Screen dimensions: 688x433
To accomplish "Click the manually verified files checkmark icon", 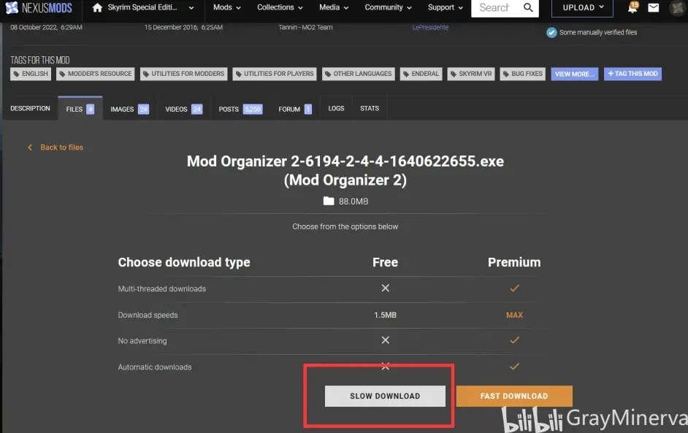I will coord(551,32).
